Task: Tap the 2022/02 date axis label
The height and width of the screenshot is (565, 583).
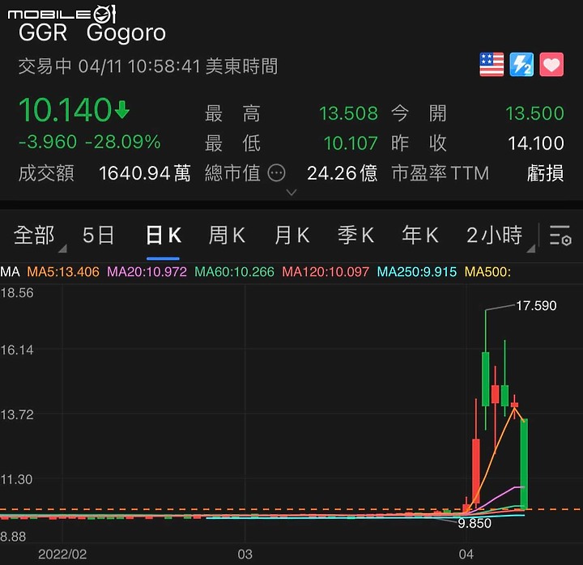Action: pos(62,554)
